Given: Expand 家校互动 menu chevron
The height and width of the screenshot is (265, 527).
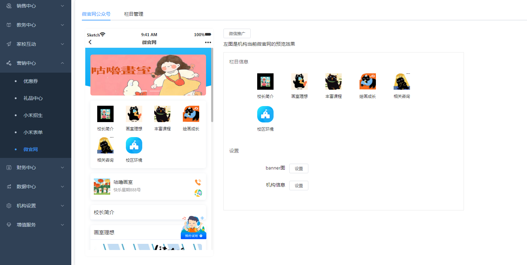Looking at the screenshot, I should 62,44.
